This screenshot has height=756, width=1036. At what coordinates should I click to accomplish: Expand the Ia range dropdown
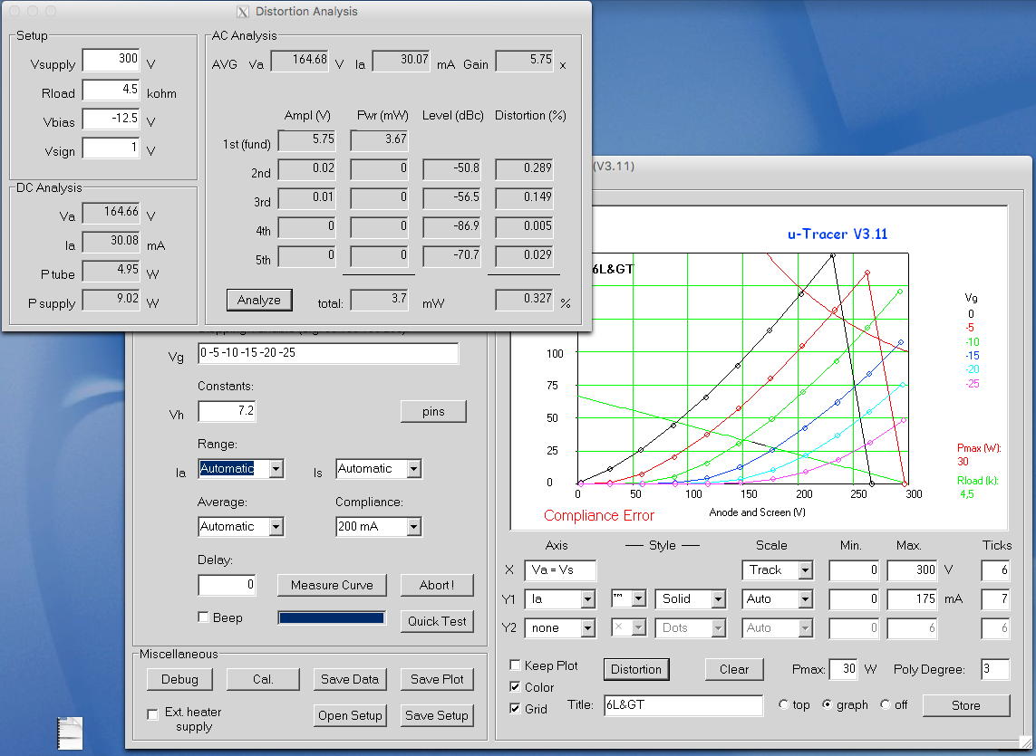(276, 469)
